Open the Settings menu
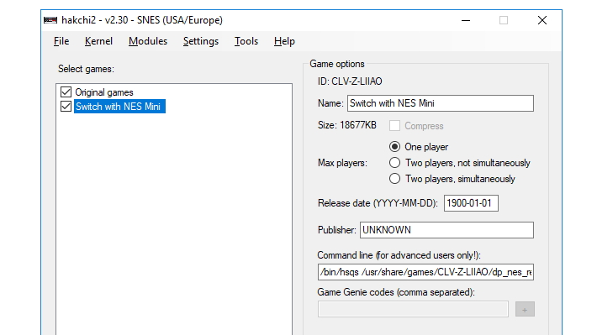The height and width of the screenshot is (335, 597). tap(201, 41)
